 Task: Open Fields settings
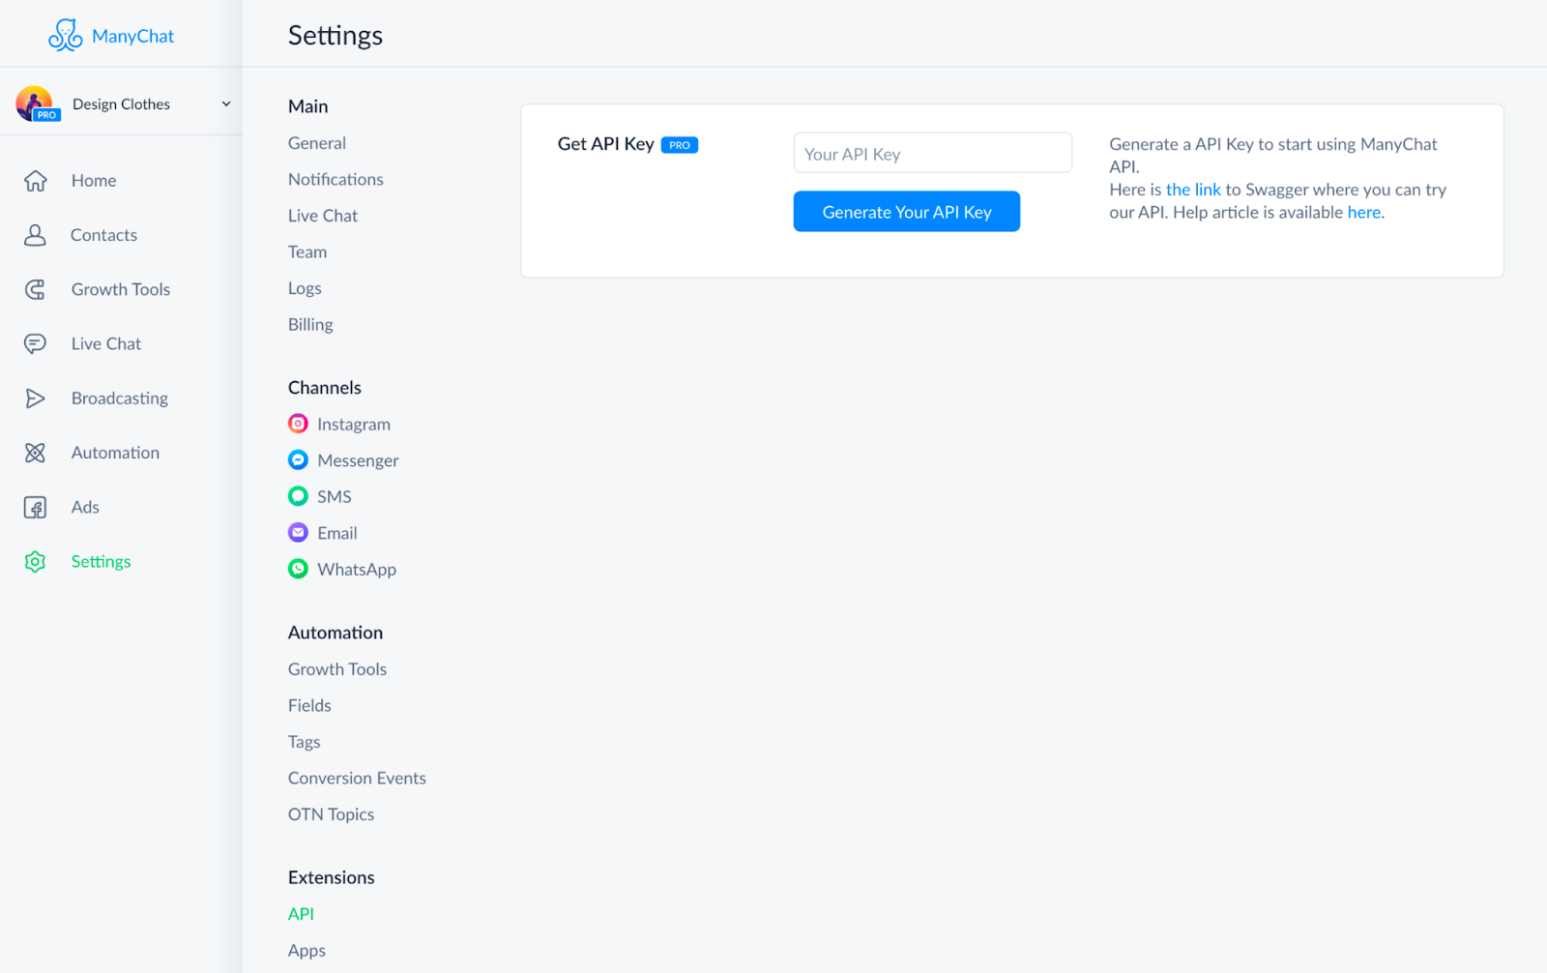tap(309, 705)
